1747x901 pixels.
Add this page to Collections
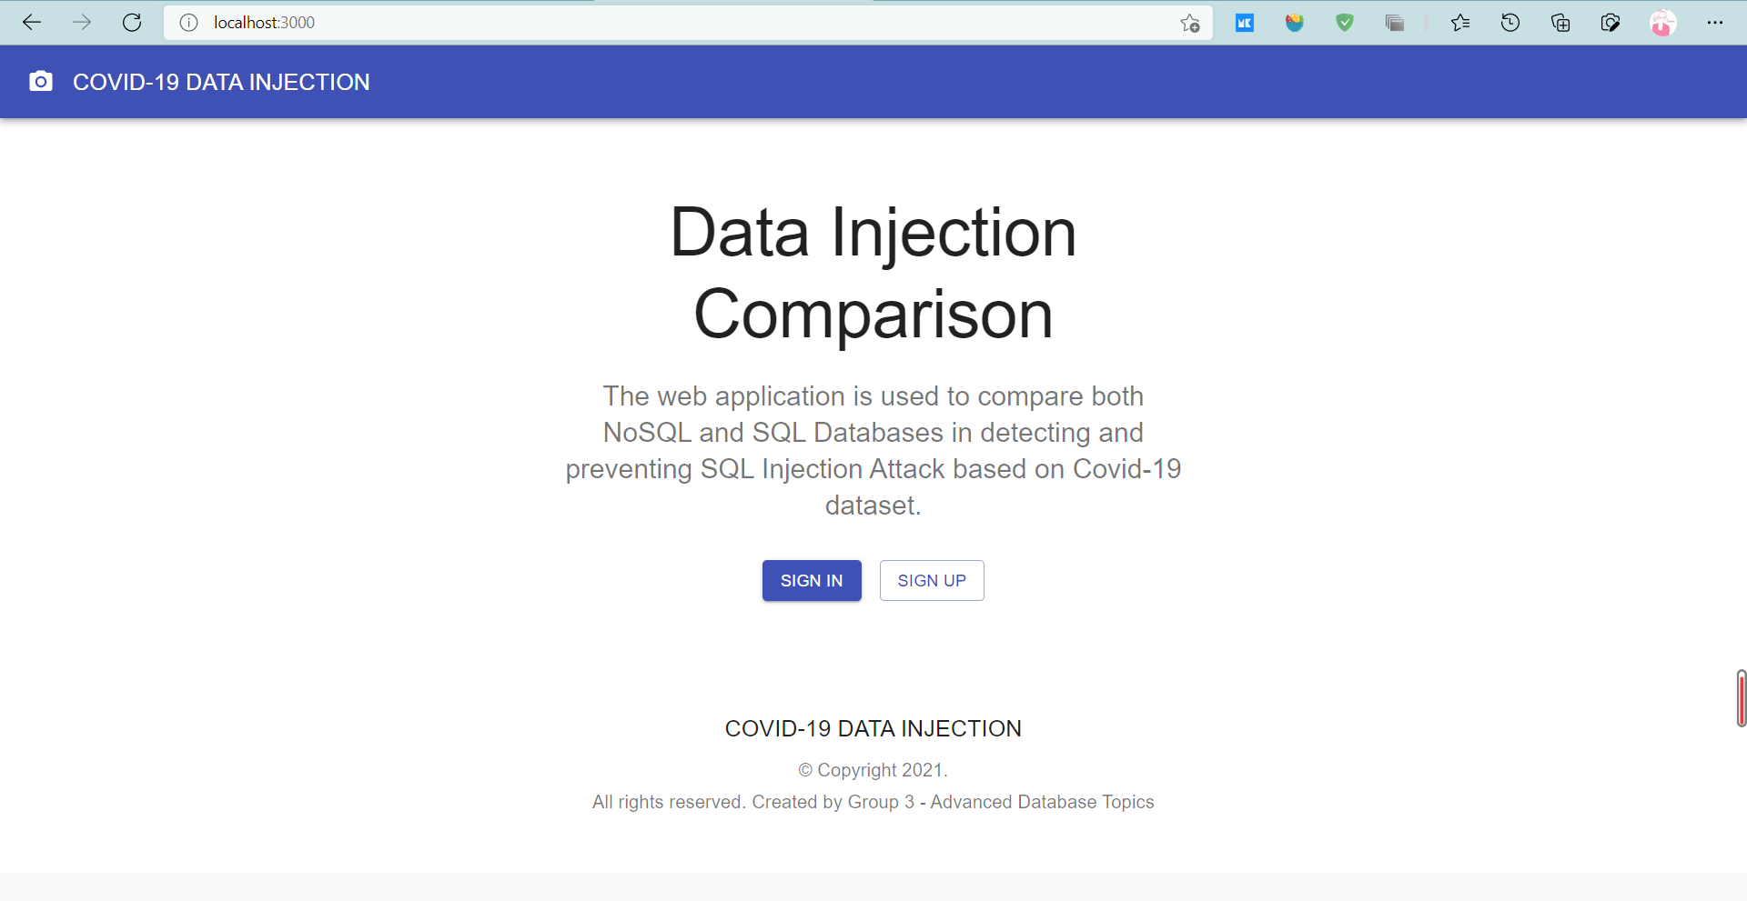(1560, 22)
